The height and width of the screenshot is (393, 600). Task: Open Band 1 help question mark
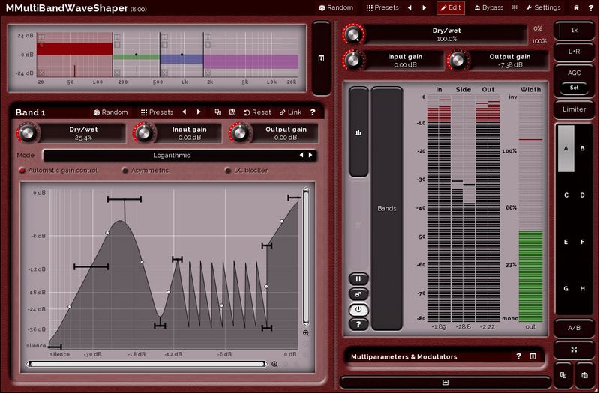click(313, 112)
